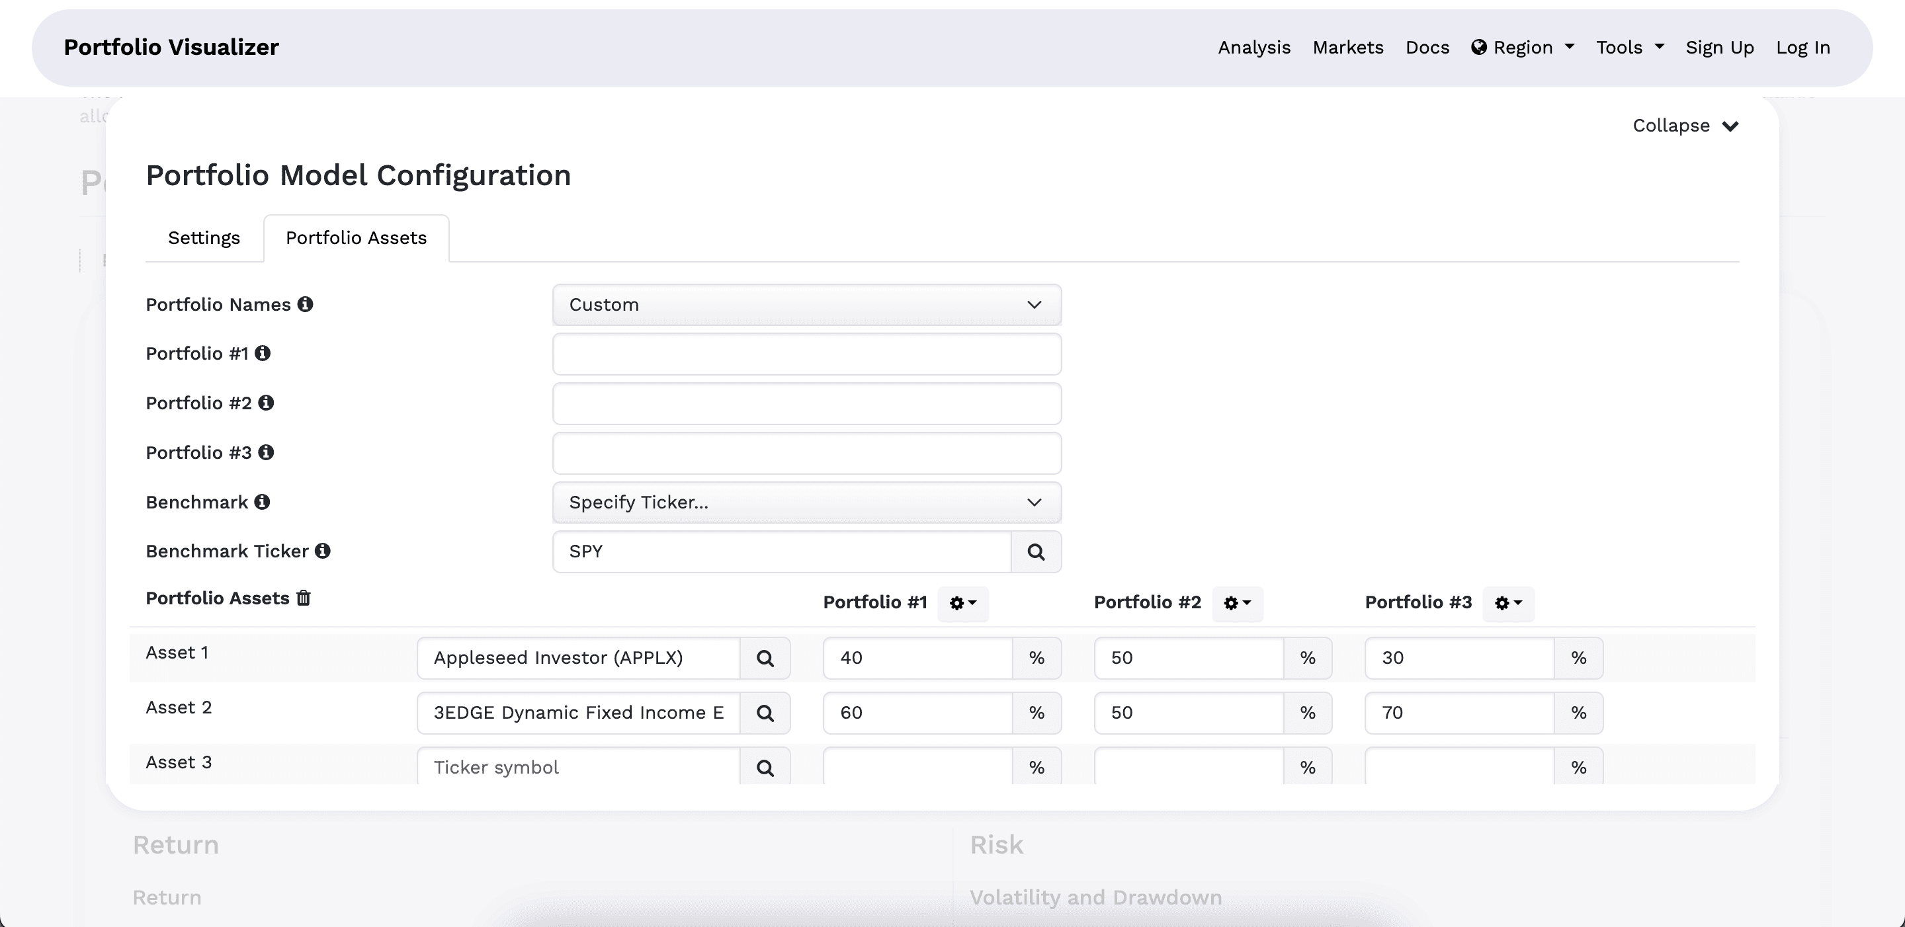Click the Sign Up link
The height and width of the screenshot is (927, 1905).
tap(1719, 48)
